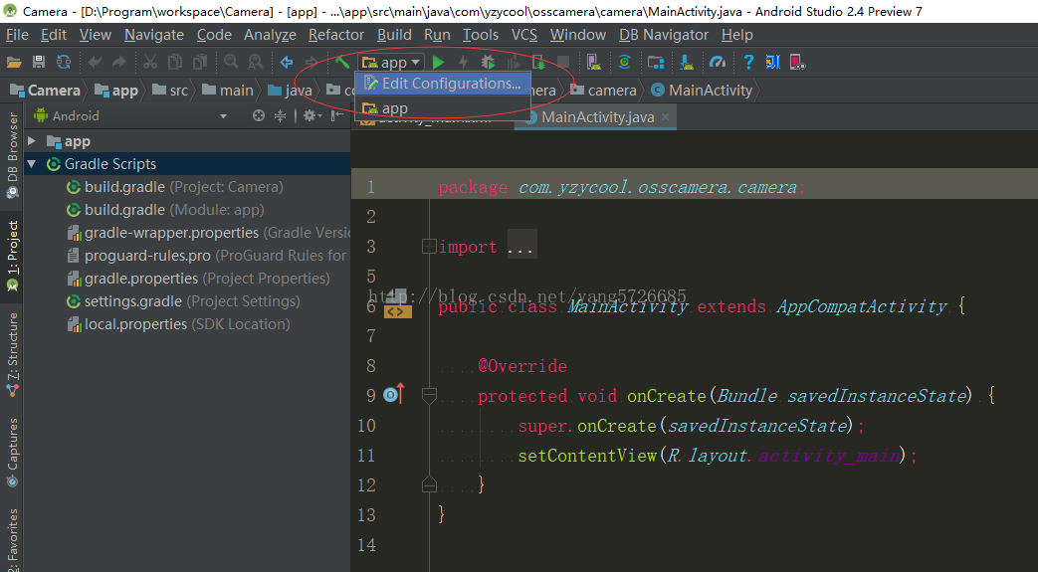This screenshot has height=572, width=1038.
Task: Navigate back with the blue arrow
Action: click(x=286, y=63)
